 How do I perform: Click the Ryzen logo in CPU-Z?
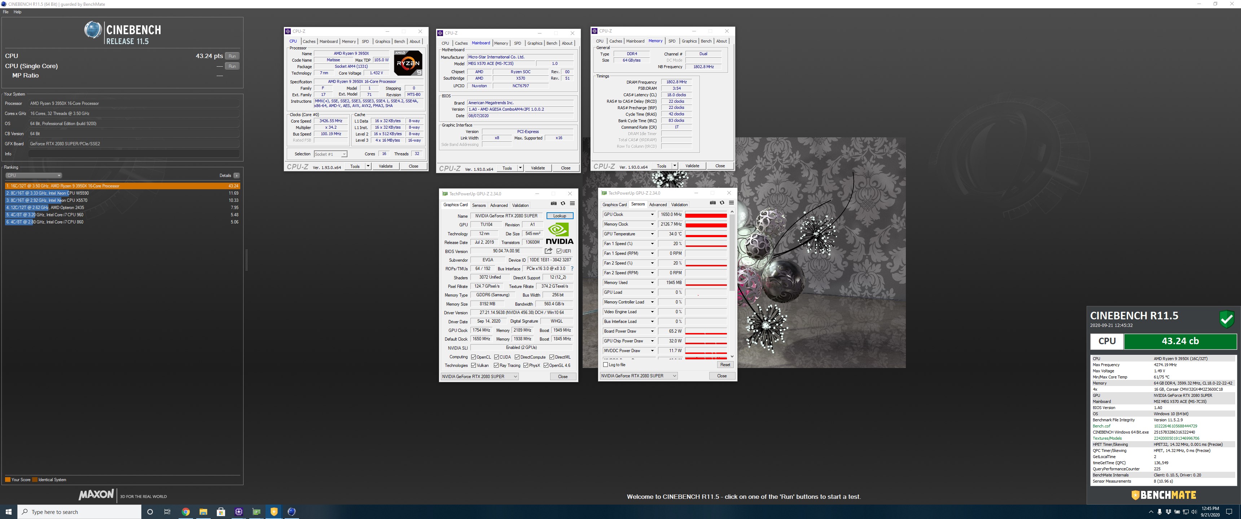pyautogui.click(x=408, y=63)
